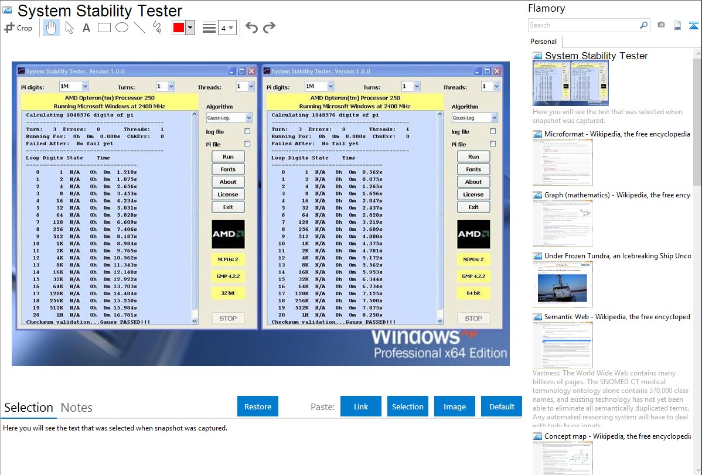This screenshot has width=702, height=475.
Task: Paste as Link
Action: 361,406
